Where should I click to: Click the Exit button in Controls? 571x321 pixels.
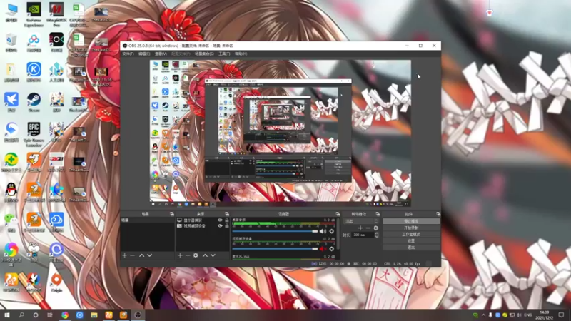[411, 247]
